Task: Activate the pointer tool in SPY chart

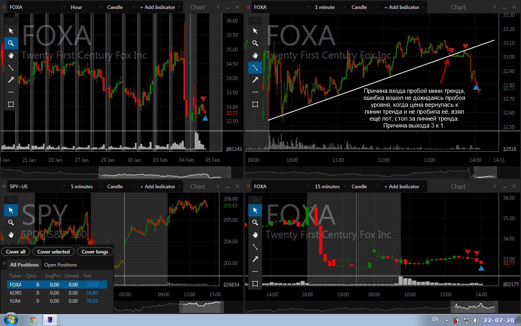Action: [11, 210]
